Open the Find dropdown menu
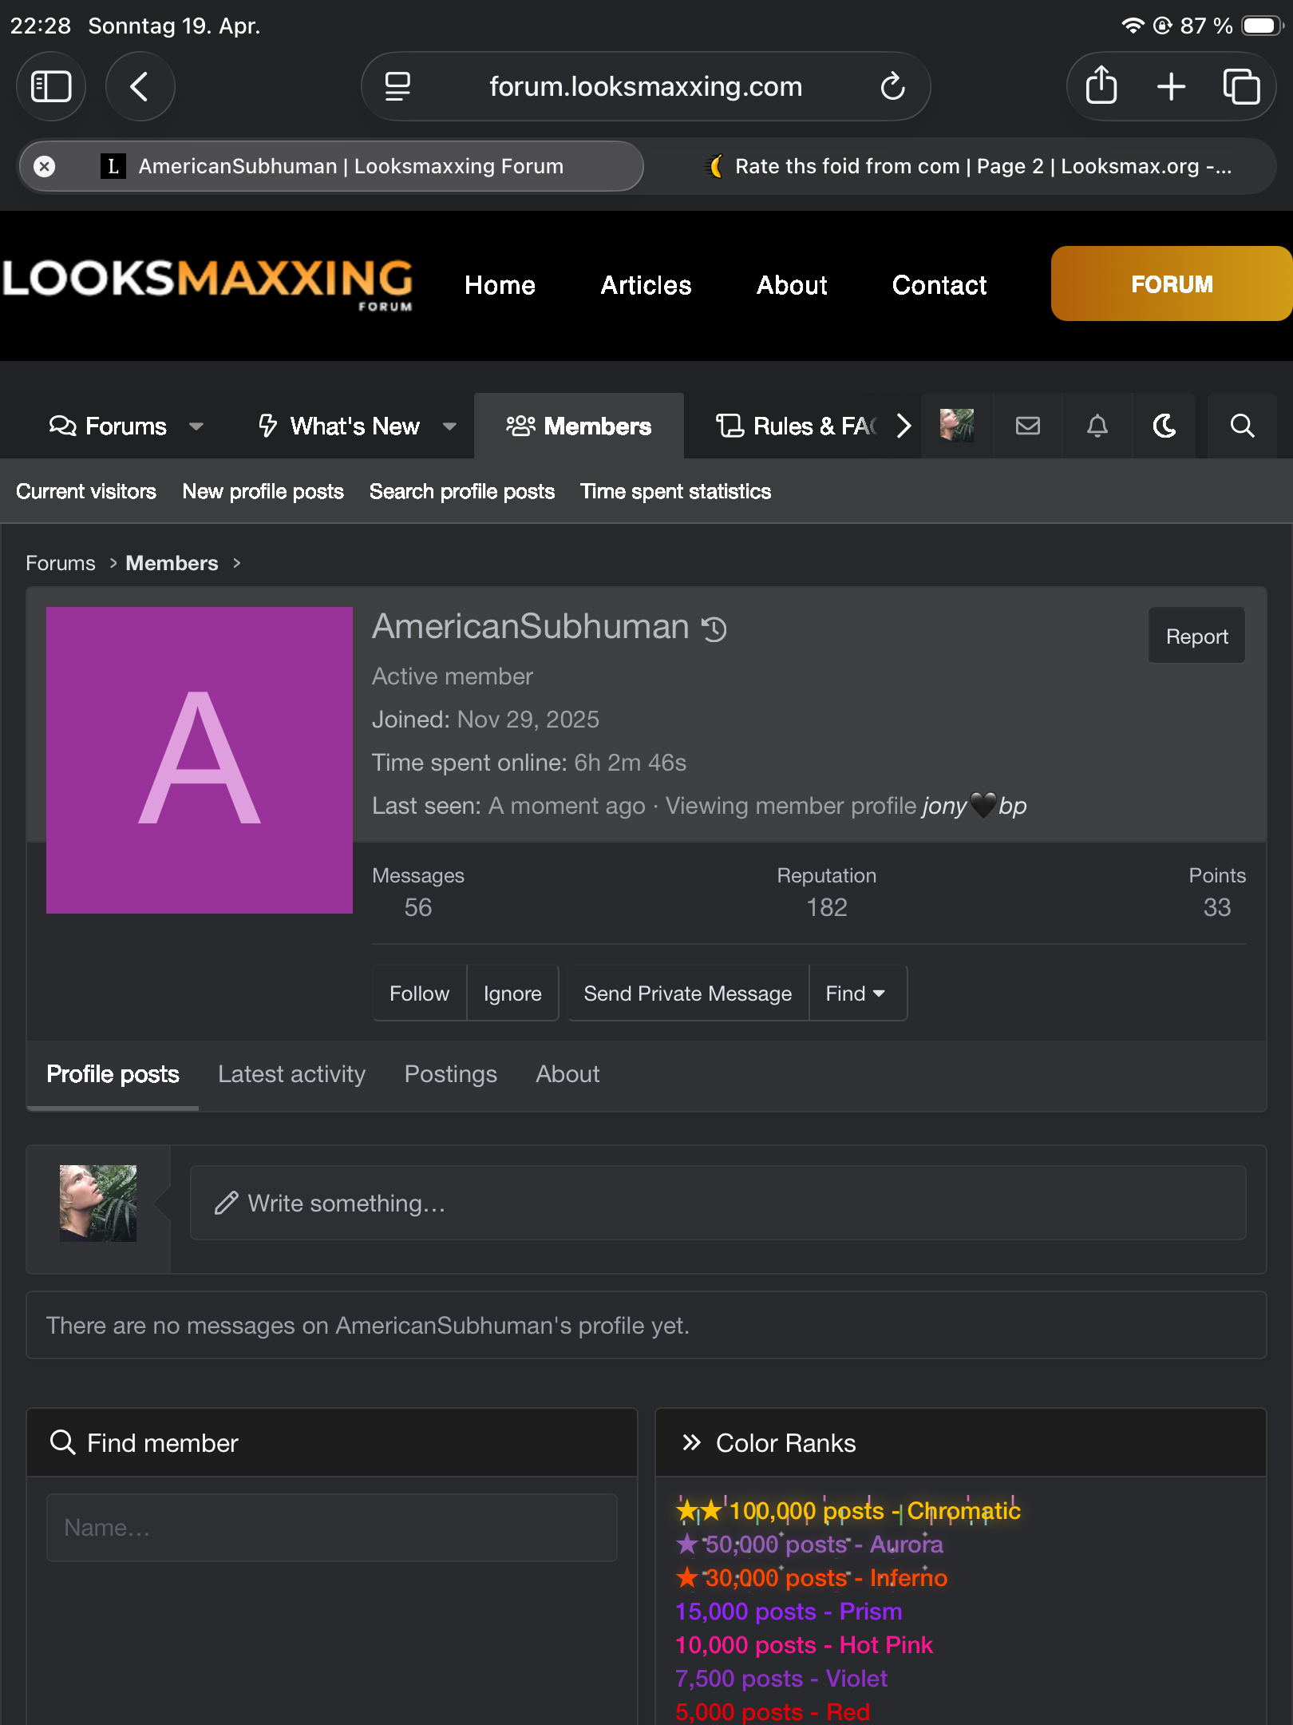 coord(856,993)
